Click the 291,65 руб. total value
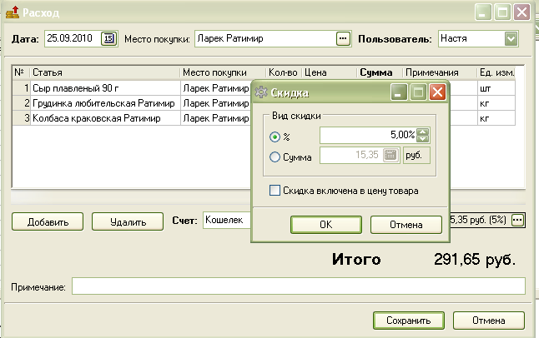The height and width of the screenshot is (338, 539). pos(475,260)
